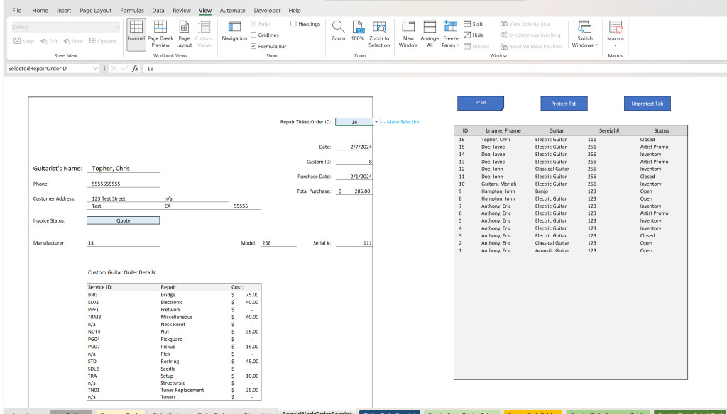Click Unhide window
727x414 pixels.
click(476, 46)
